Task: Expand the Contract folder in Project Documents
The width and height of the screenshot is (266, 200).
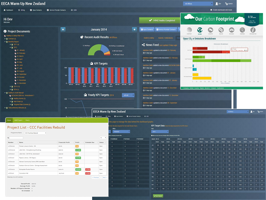Action: [5, 39]
